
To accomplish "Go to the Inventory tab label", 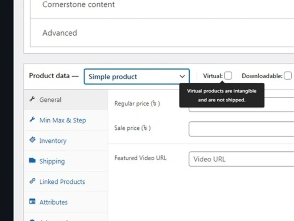I will [x=53, y=141].
